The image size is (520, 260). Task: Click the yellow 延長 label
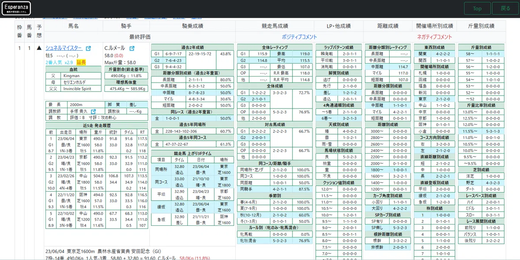point(81,63)
